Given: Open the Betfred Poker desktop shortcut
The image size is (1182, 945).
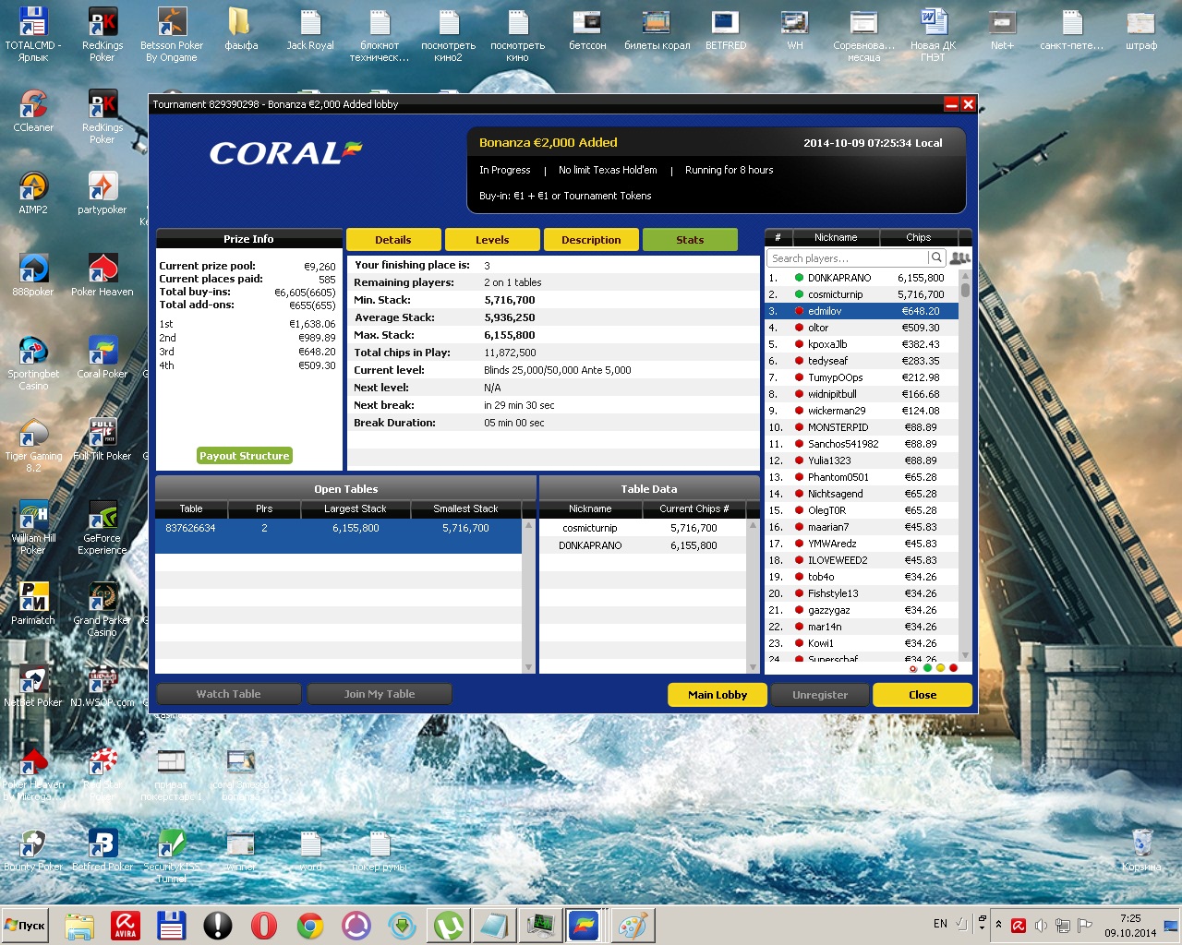Looking at the screenshot, I should (103, 850).
